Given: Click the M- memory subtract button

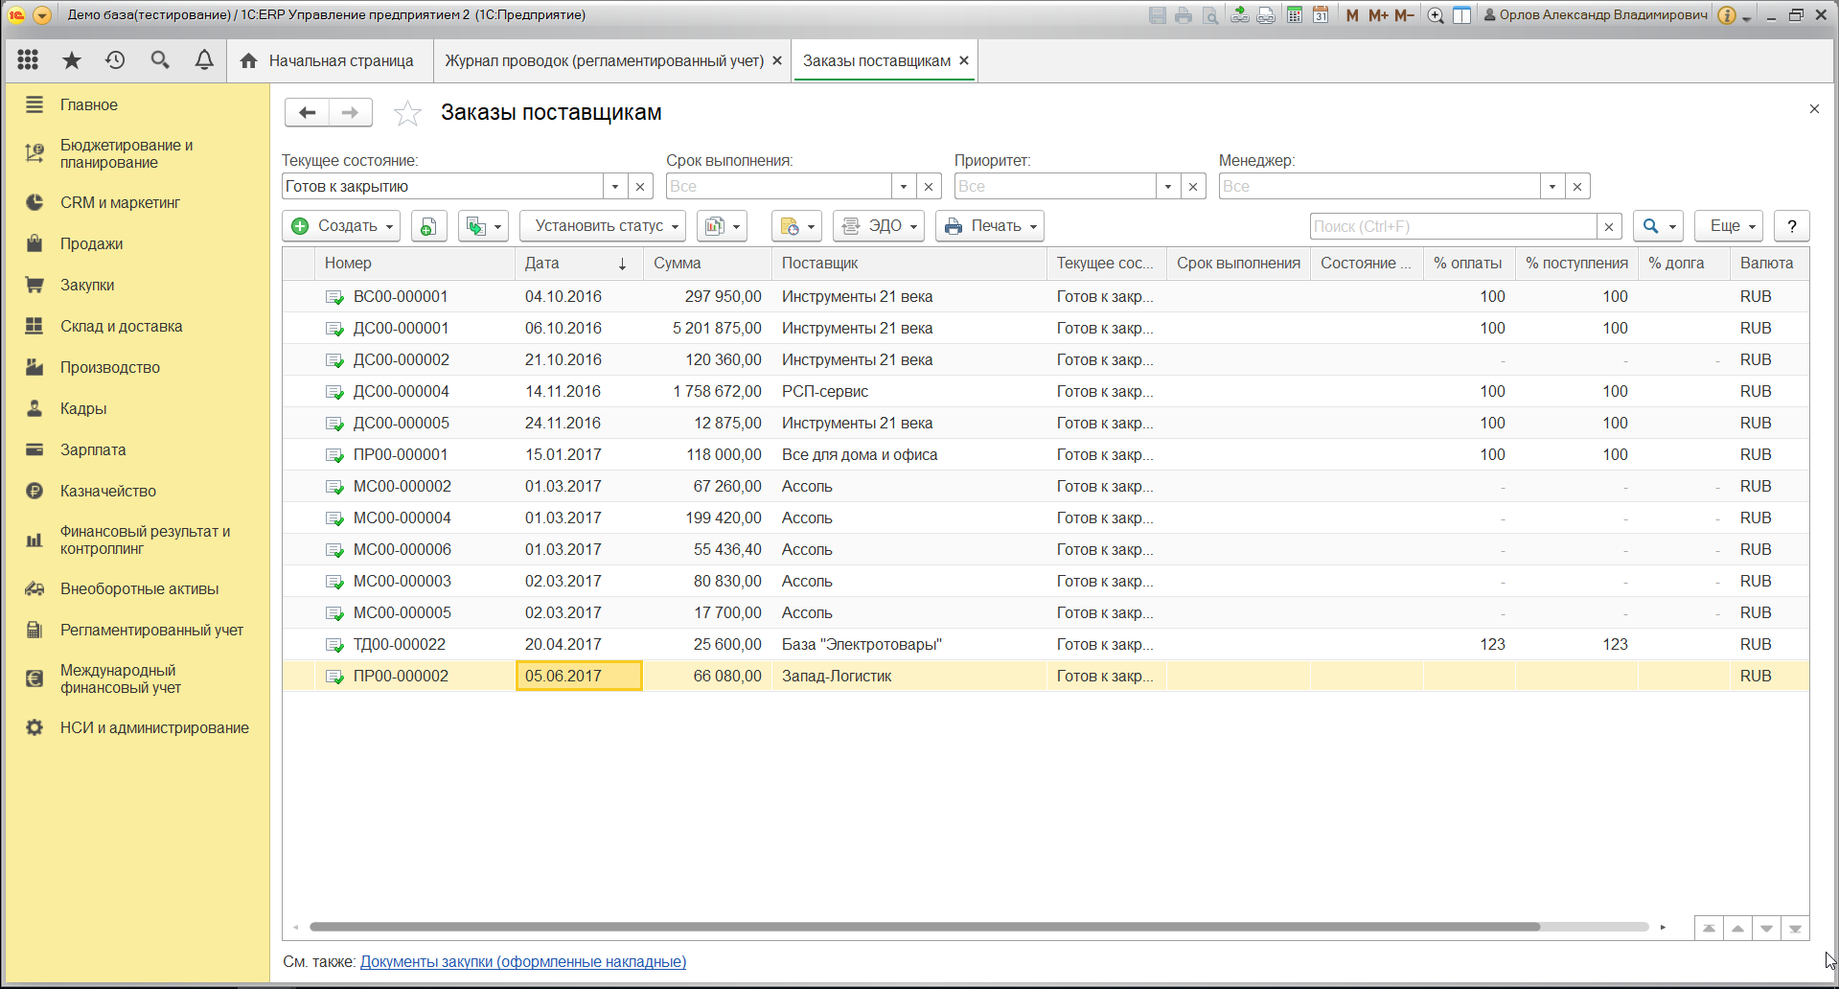Looking at the screenshot, I should click(x=1404, y=15).
